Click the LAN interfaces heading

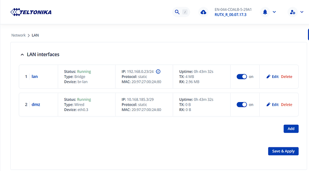click(43, 54)
